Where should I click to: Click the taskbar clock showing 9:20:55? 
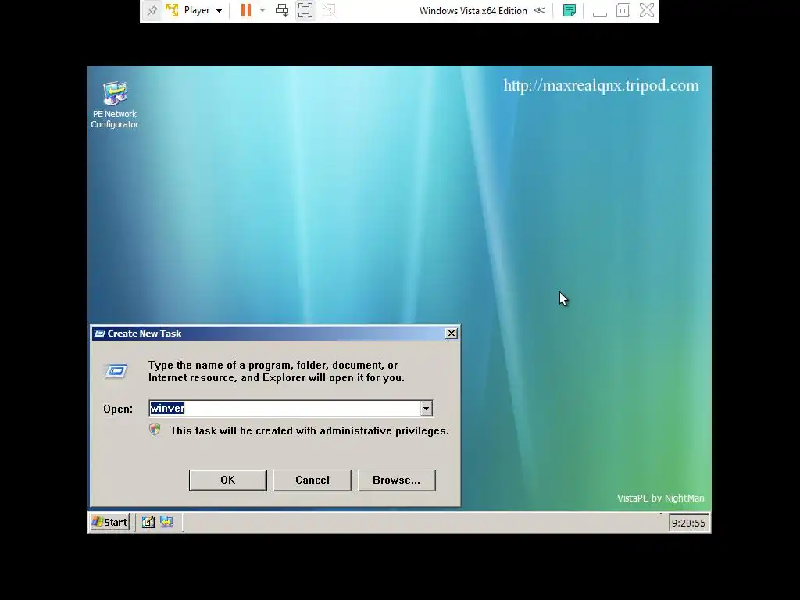(x=688, y=523)
